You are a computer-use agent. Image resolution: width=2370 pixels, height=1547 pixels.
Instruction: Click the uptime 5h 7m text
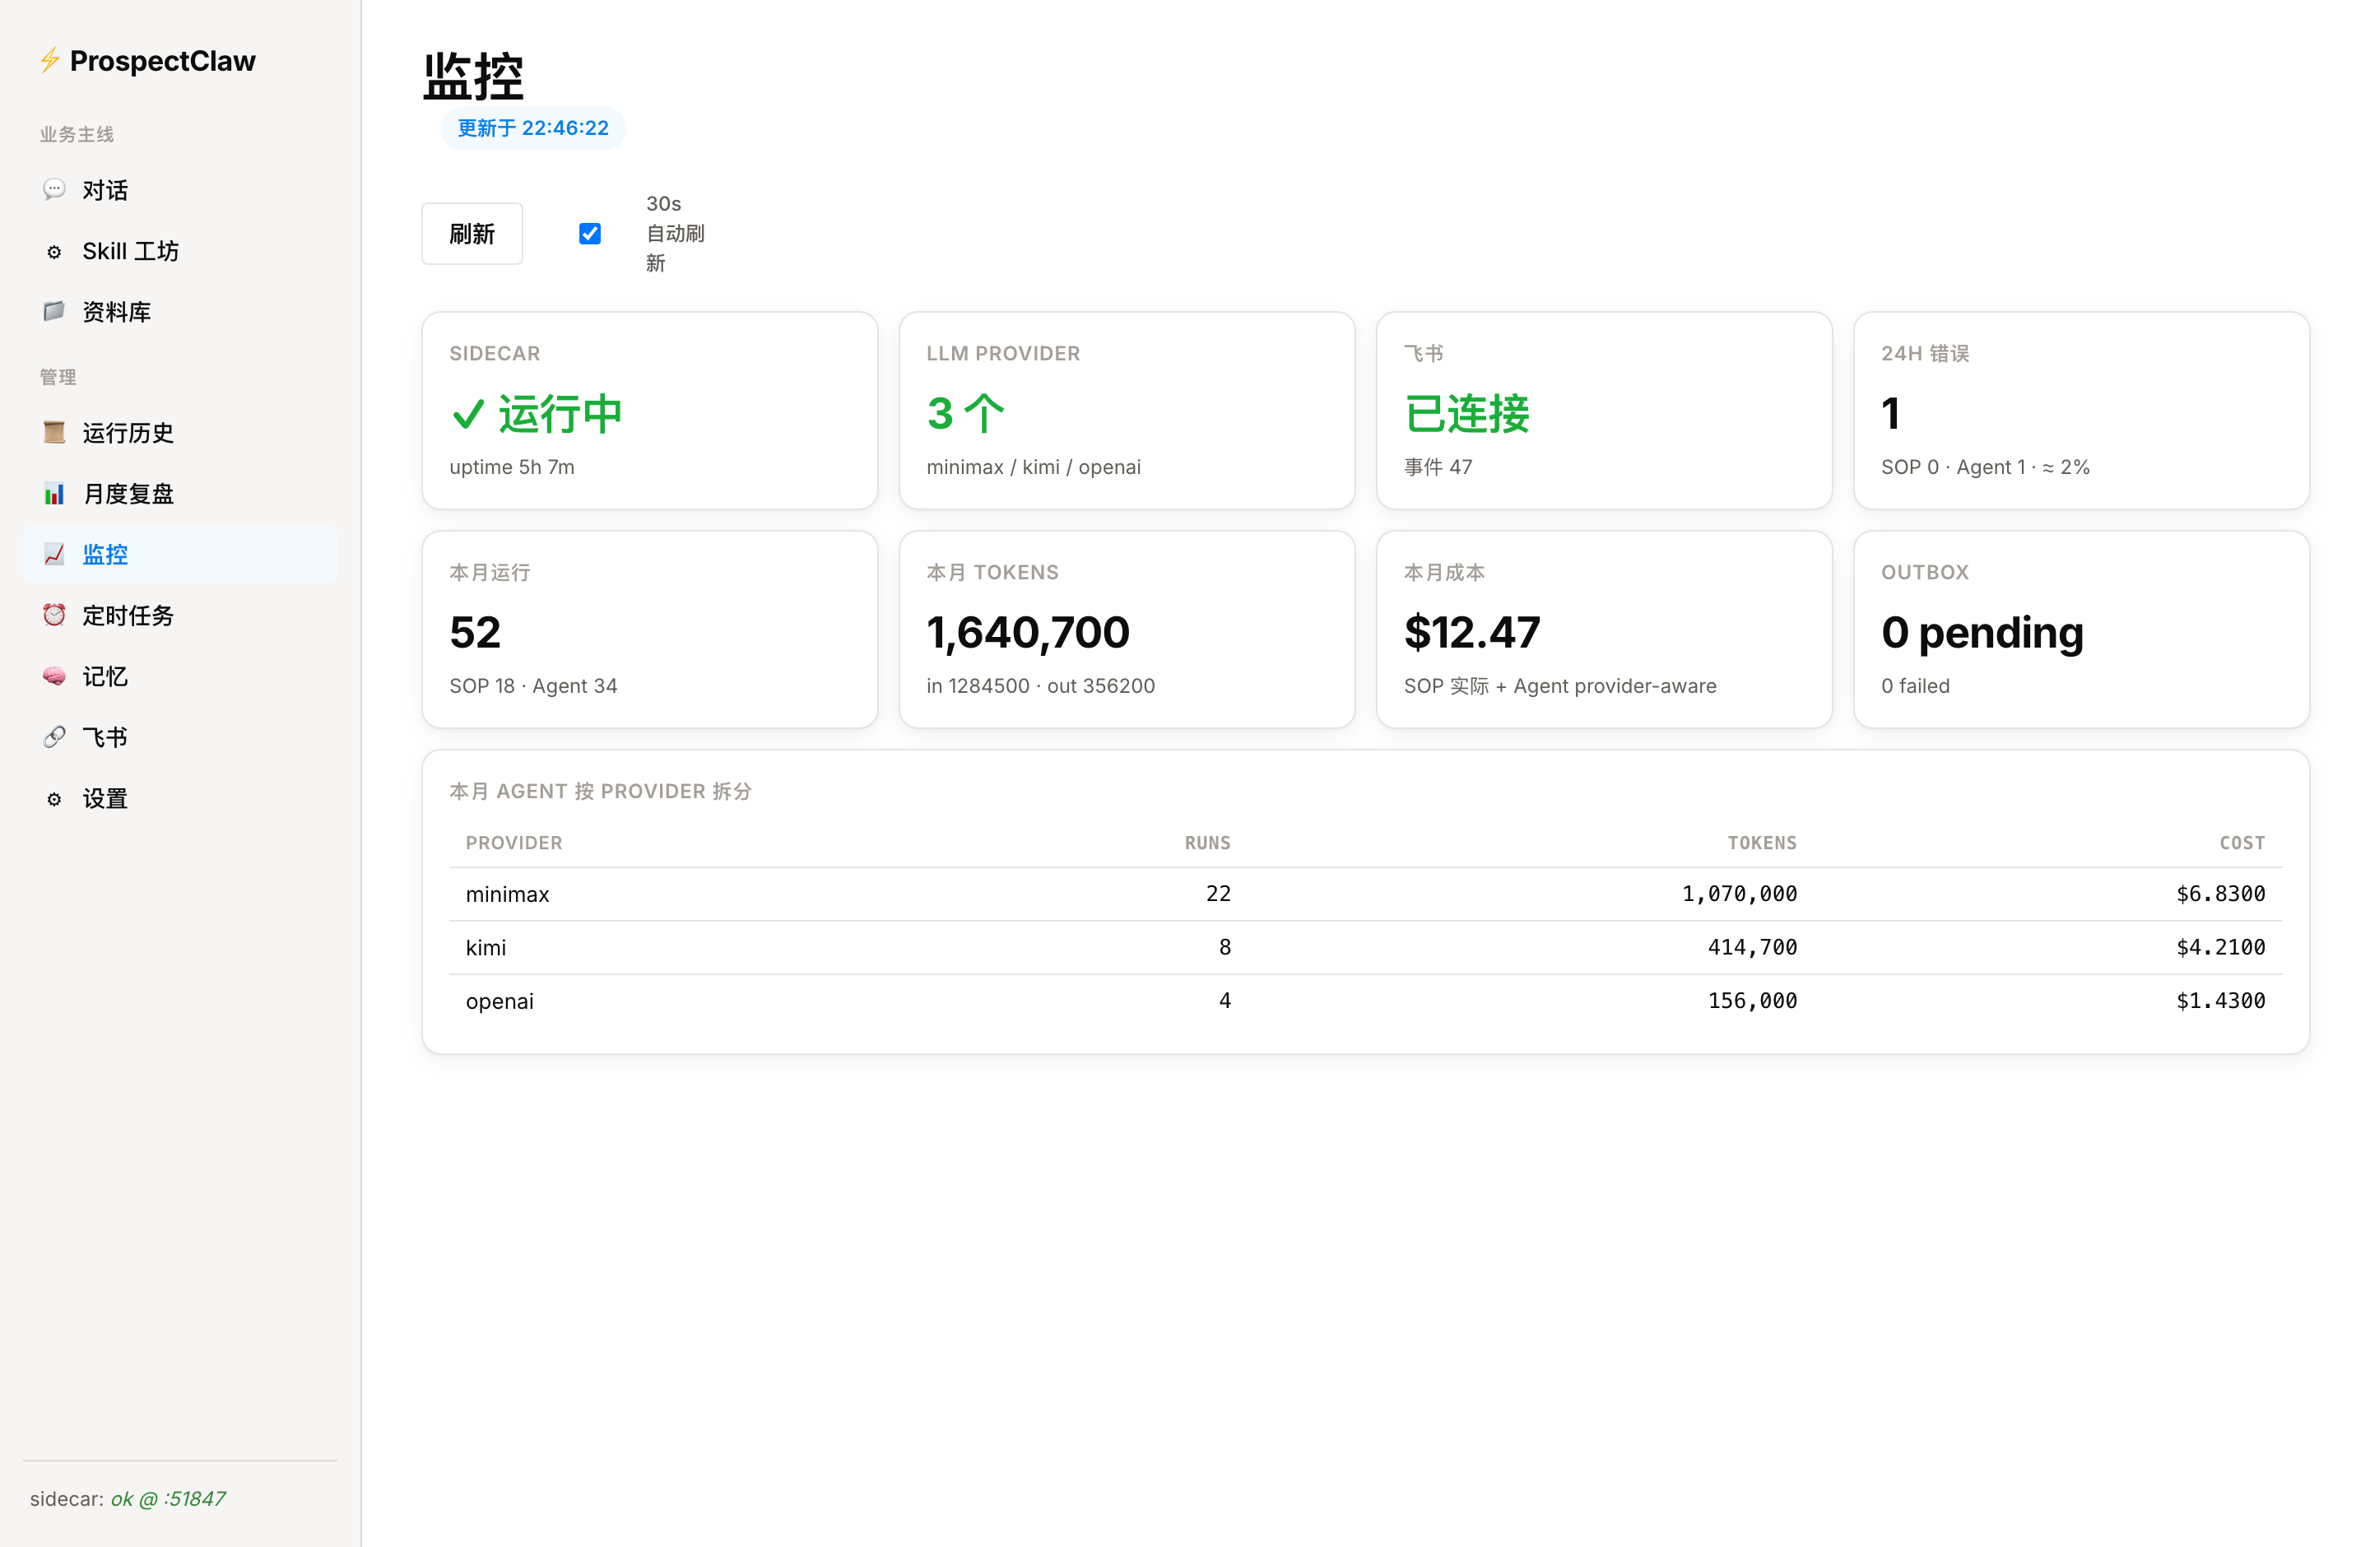tap(512, 467)
